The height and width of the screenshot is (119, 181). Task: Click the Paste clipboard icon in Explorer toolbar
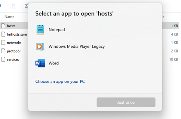tap(13, 6)
